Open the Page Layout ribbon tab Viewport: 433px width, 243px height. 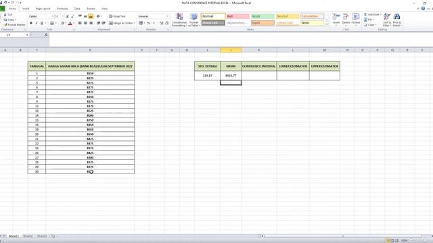tap(43, 9)
